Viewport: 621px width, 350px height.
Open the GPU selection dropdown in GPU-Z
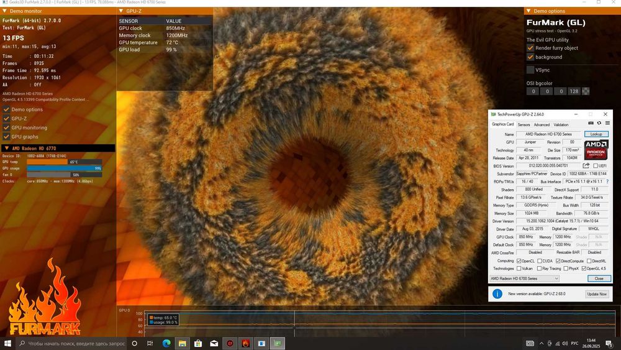525,279
